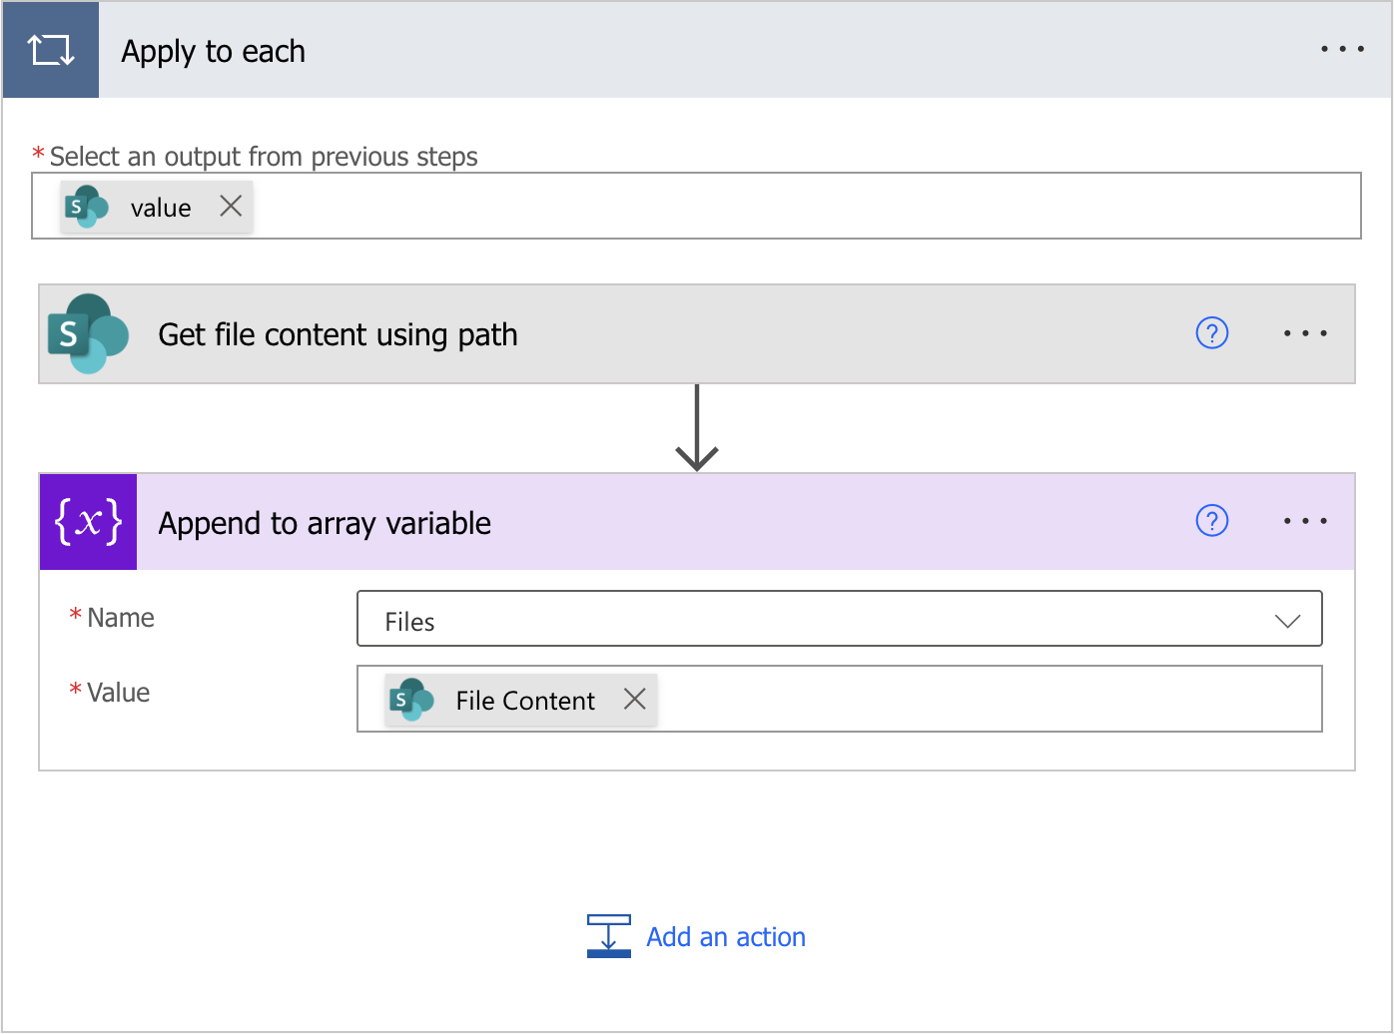Select the File Content token text
The image size is (1394, 1034).
525,701
